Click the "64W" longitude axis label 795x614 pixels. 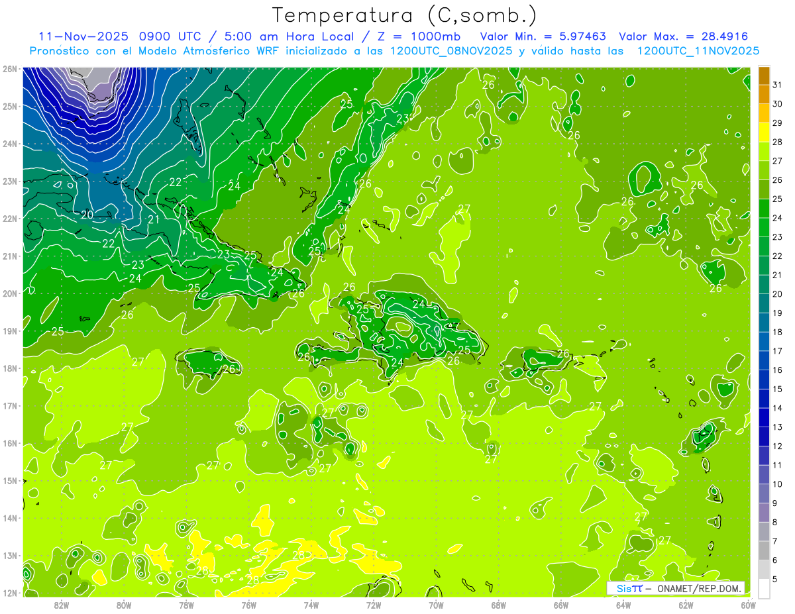click(x=623, y=605)
